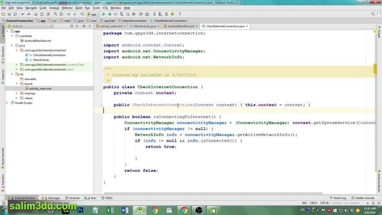The width and height of the screenshot is (382, 215).
Task: Expand the mipmap folder node
Action: 17,93
